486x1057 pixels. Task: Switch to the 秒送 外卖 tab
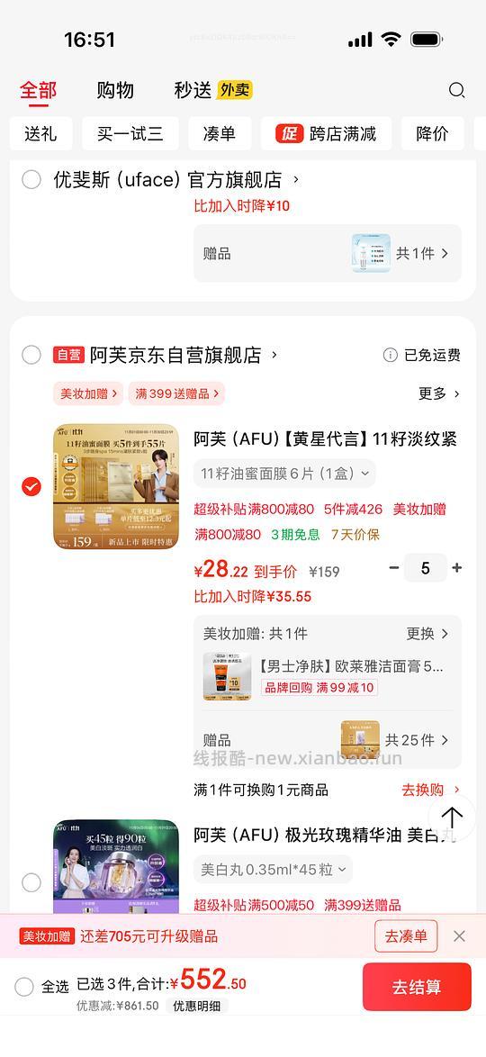(213, 90)
